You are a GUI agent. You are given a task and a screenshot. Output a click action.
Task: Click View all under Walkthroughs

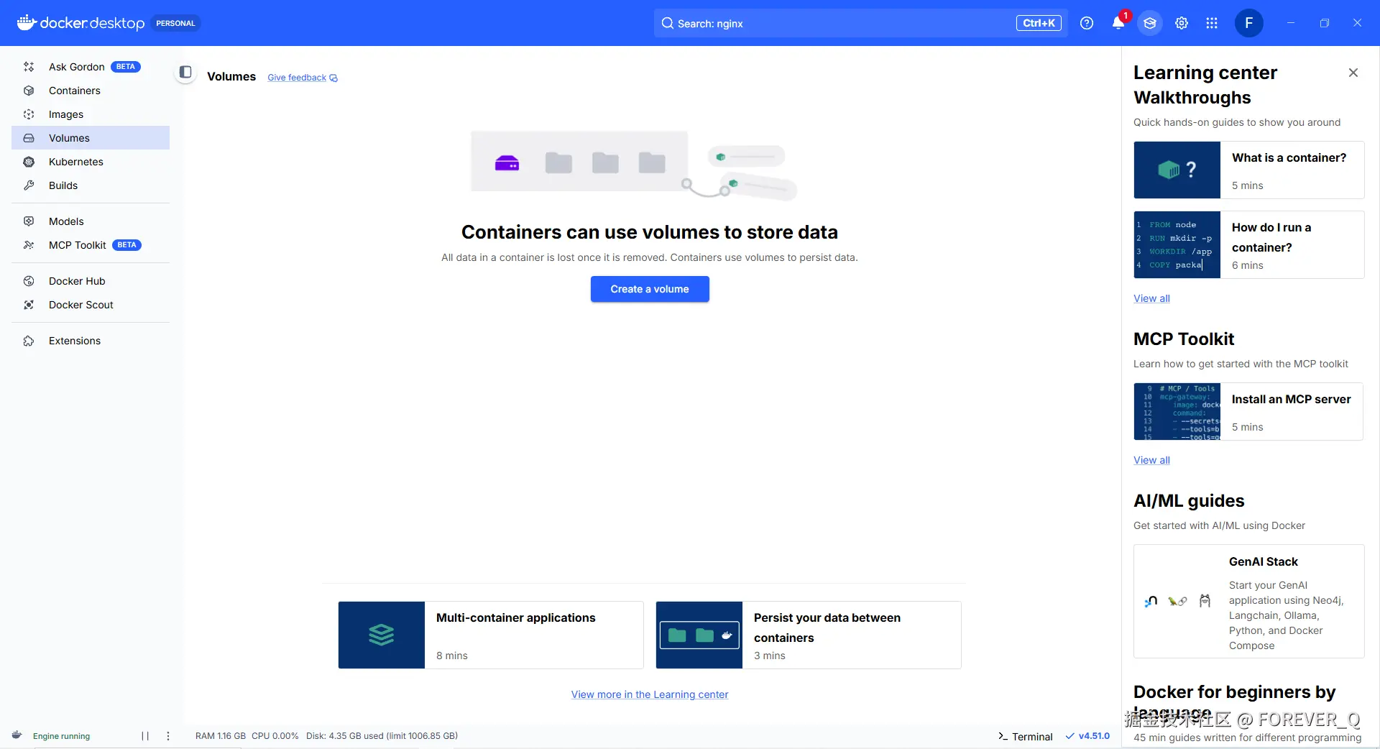click(x=1151, y=298)
